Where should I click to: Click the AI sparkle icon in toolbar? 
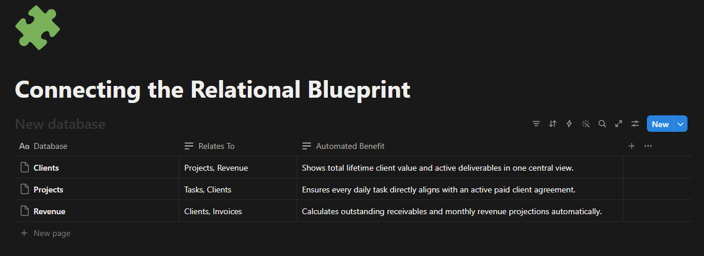coord(586,124)
